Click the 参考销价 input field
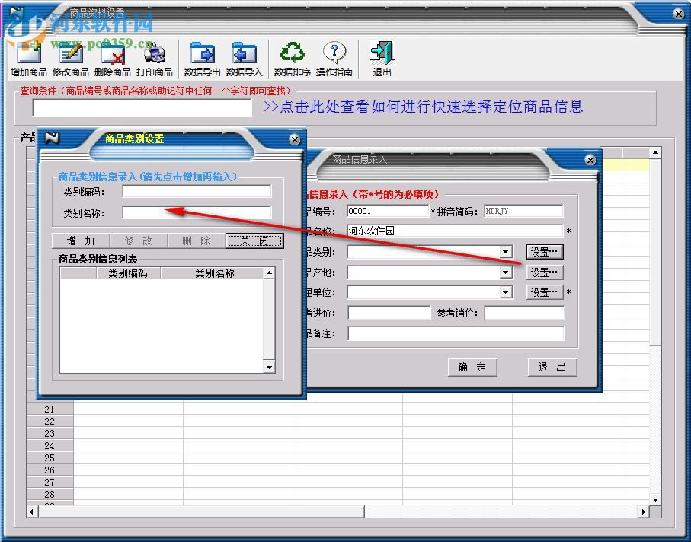Viewport: 691px width, 542px height. (x=524, y=313)
